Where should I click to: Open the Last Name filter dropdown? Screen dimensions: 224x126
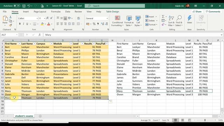(34, 44)
